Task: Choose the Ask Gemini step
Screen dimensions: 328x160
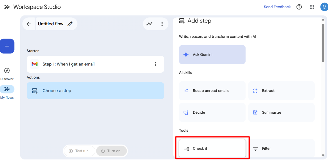Action: pyautogui.click(x=212, y=55)
